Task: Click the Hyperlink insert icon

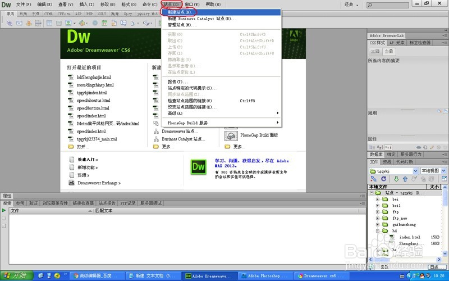Action: pos(10,23)
